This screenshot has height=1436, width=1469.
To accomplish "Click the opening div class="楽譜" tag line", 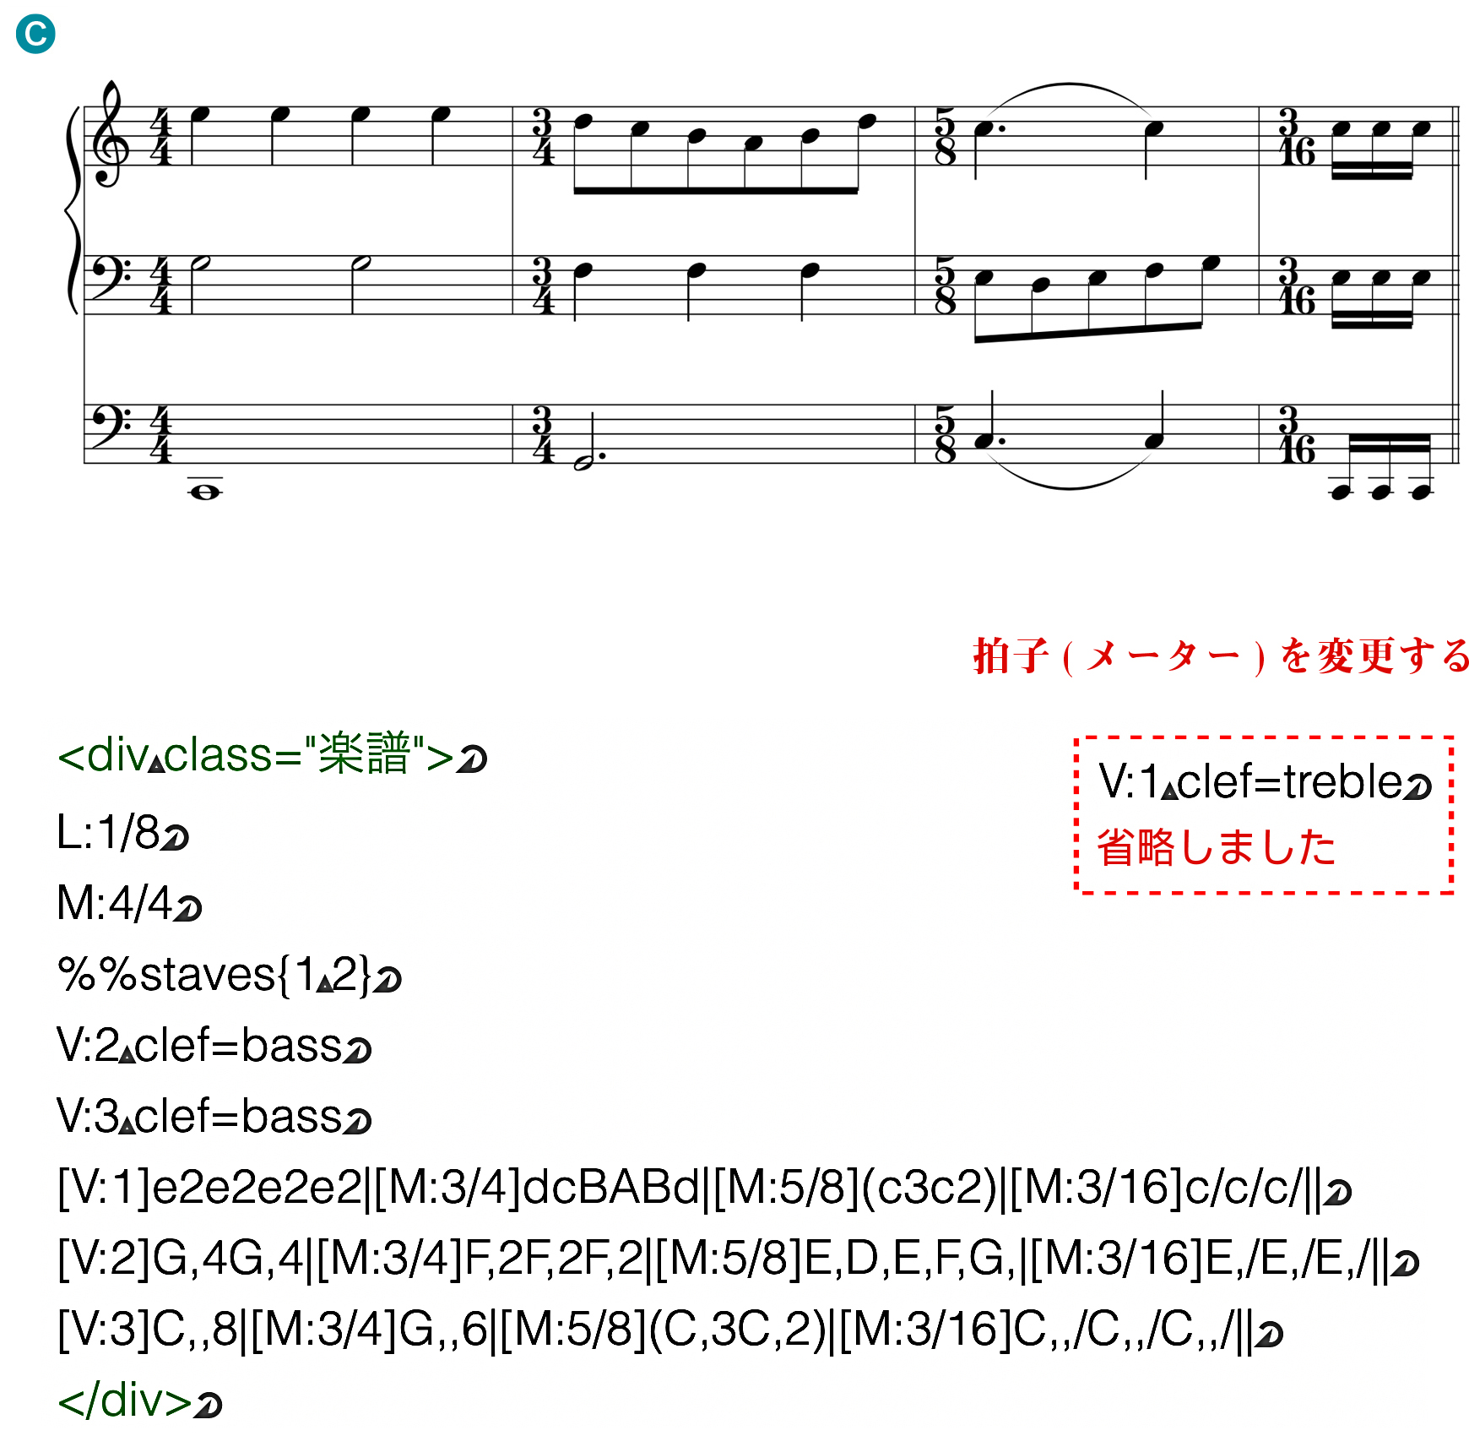I will pyautogui.click(x=272, y=754).
